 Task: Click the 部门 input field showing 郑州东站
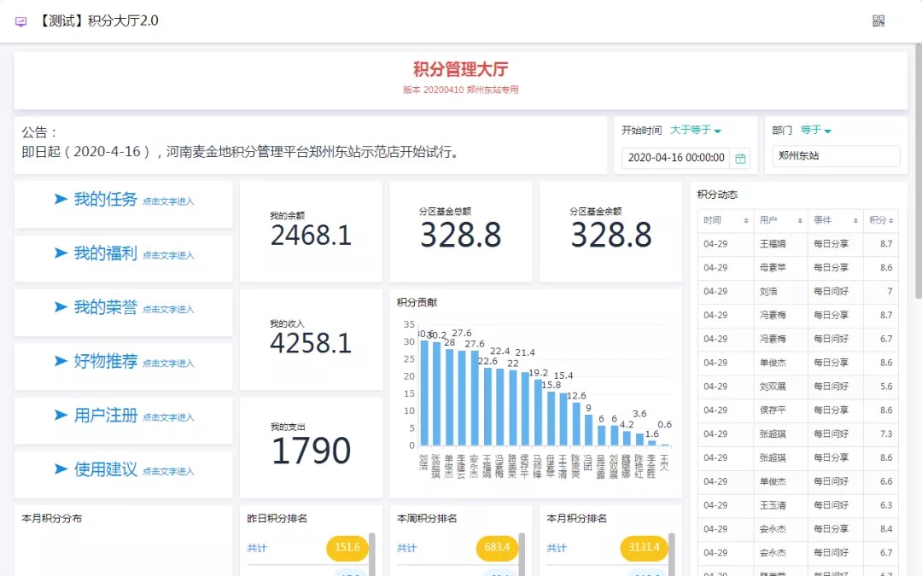pos(835,157)
